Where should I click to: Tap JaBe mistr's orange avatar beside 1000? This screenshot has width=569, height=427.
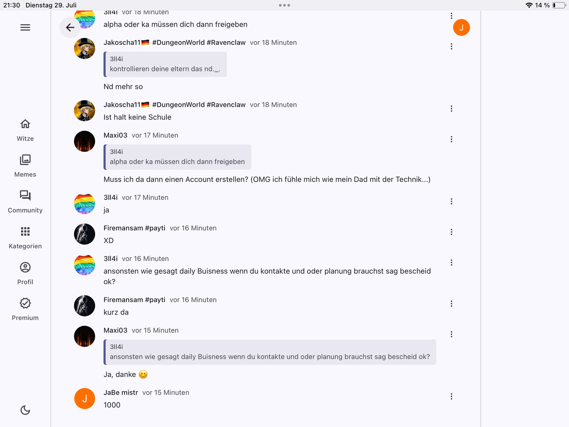(84, 399)
